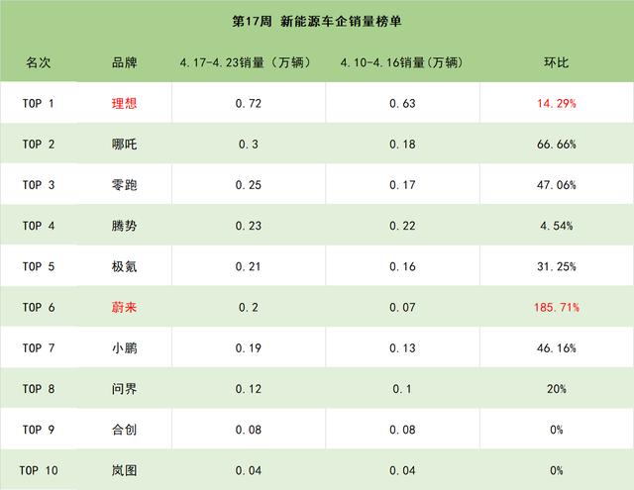Click the 31.25% value

pyautogui.click(x=557, y=266)
